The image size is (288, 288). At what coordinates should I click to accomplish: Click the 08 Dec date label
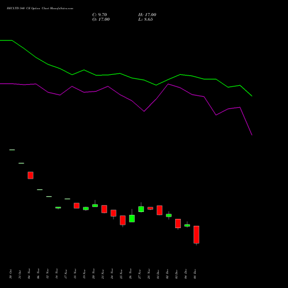coord(195,274)
